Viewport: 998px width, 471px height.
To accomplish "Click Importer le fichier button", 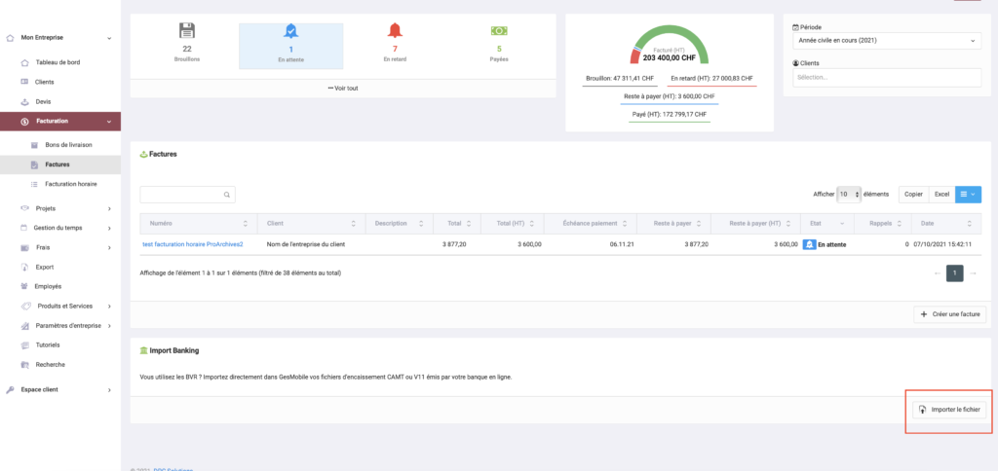I will pyautogui.click(x=949, y=410).
